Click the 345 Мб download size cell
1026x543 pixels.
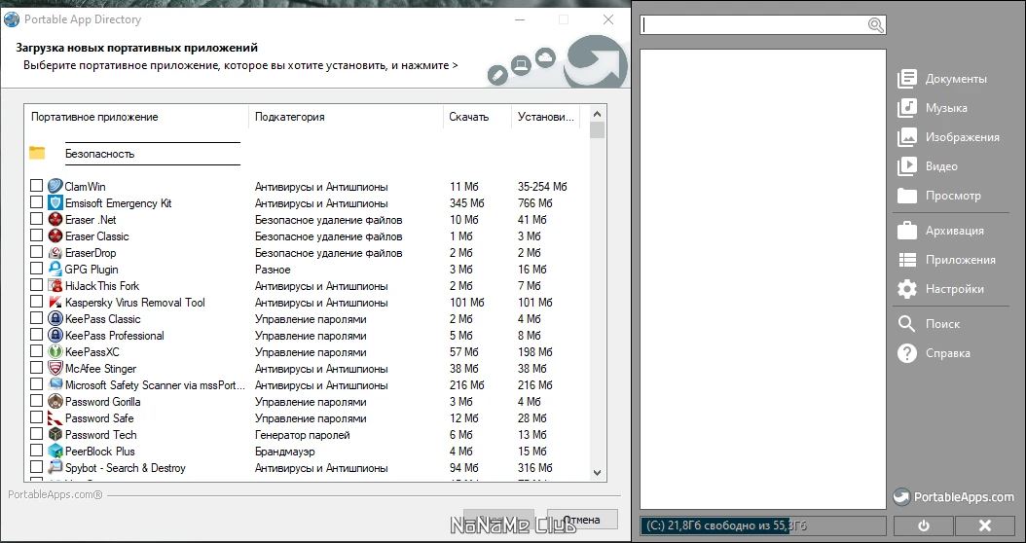click(466, 203)
